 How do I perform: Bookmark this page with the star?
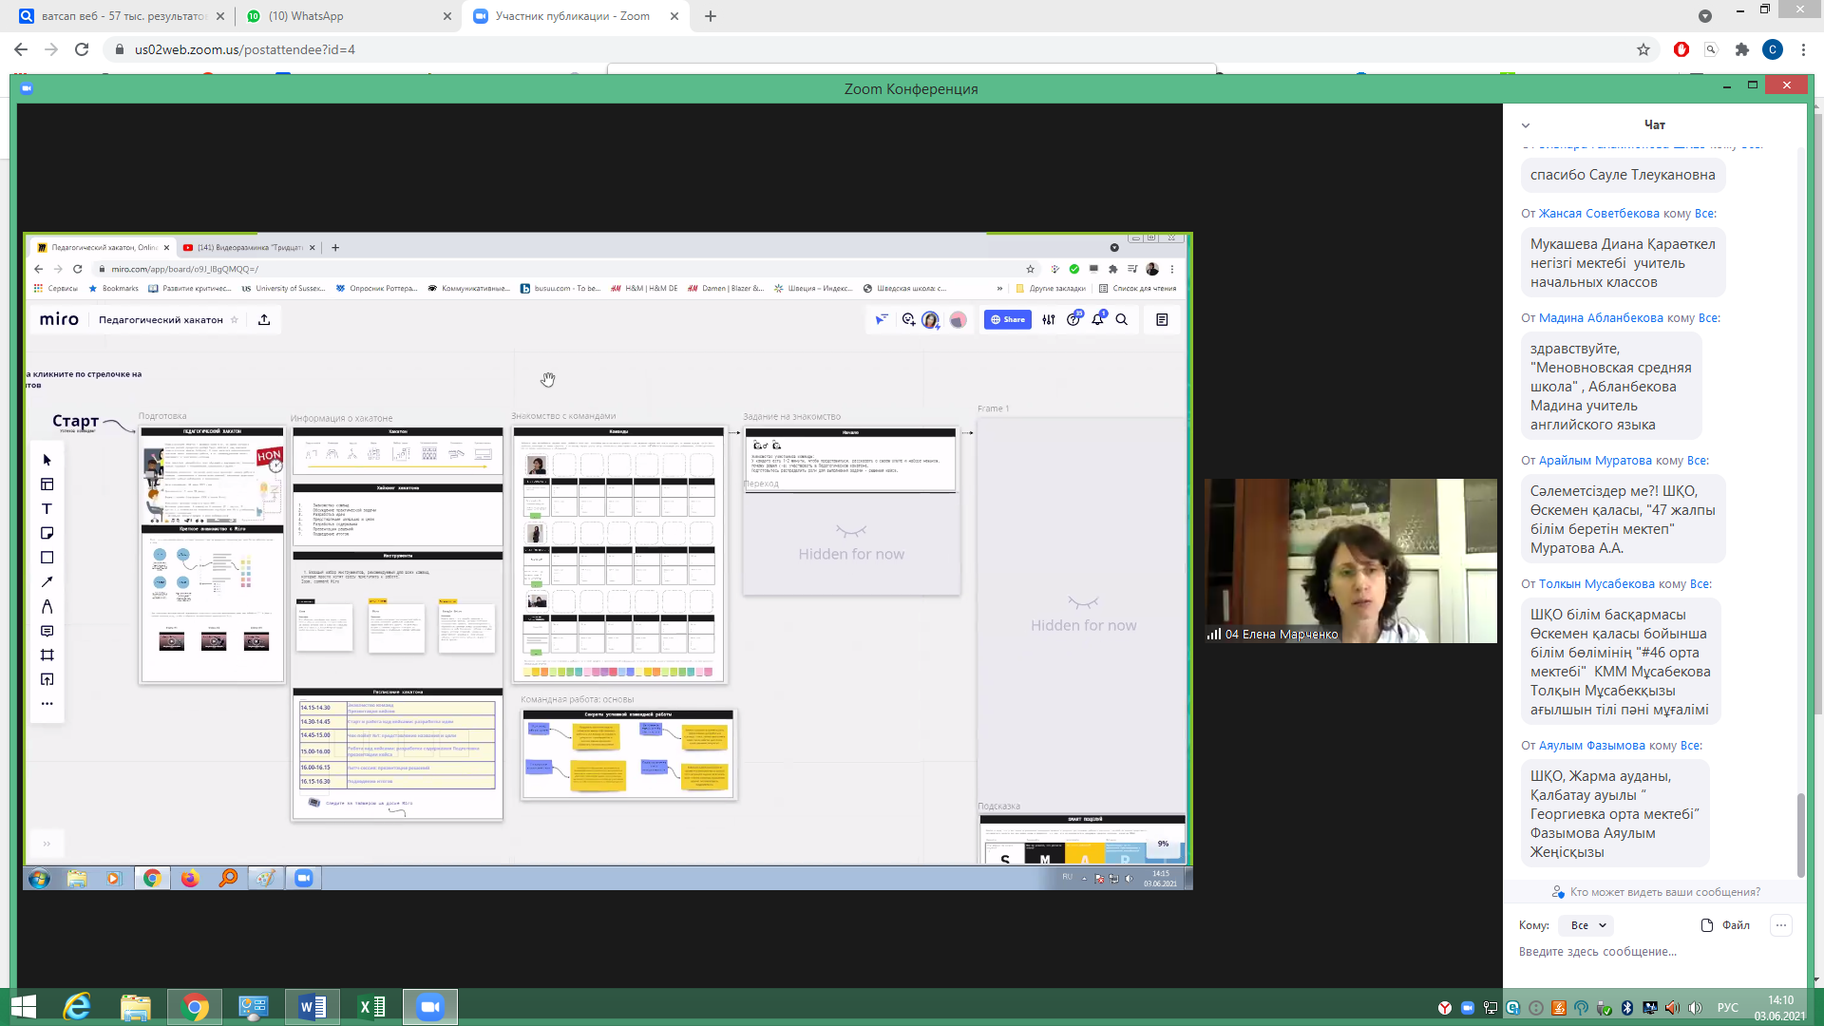1643,49
